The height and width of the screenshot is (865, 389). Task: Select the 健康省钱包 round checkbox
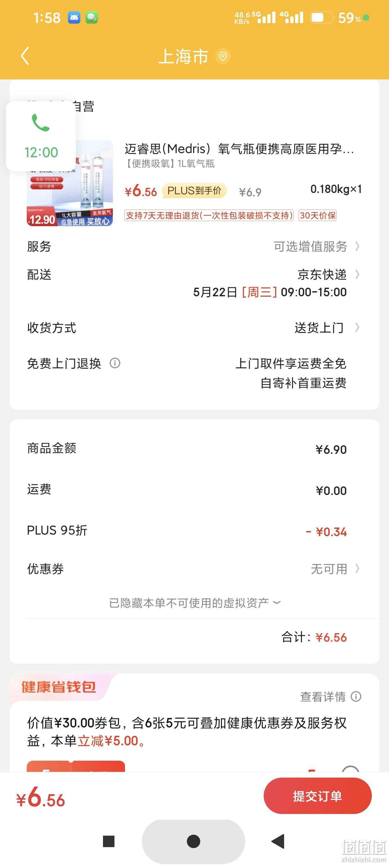(350, 769)
